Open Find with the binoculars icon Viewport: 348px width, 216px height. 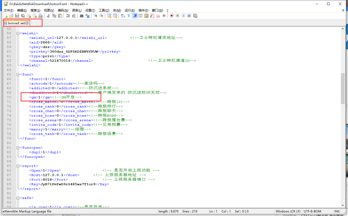click(x=81, y=16)
